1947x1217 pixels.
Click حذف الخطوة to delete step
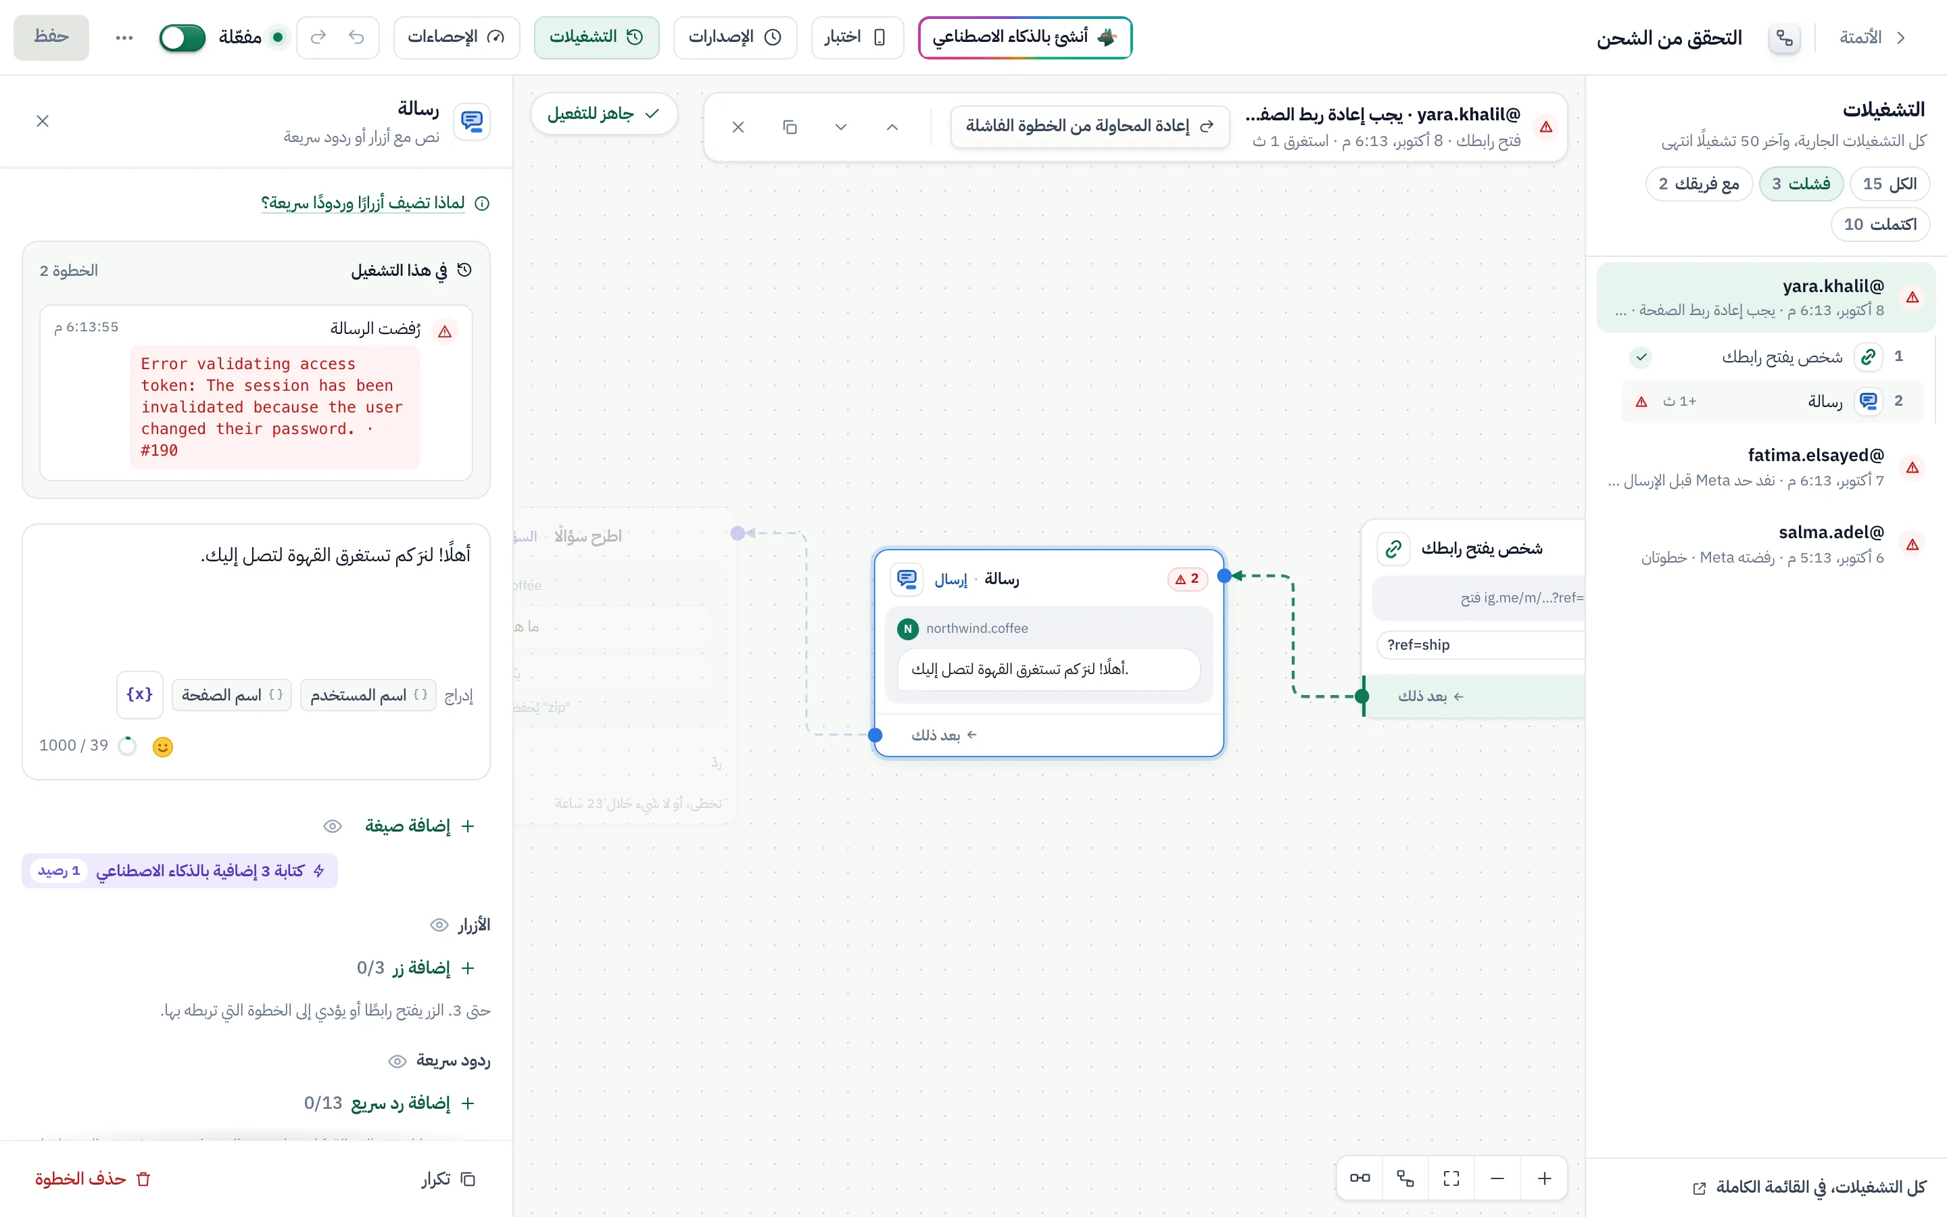93,1178
